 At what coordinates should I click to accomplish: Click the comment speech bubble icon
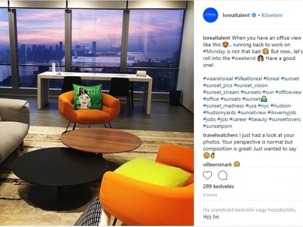click(223, 175)
